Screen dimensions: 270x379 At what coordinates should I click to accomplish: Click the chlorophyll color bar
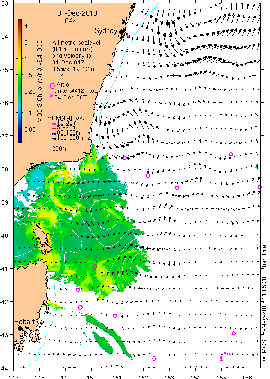click(x=20, y=81)
